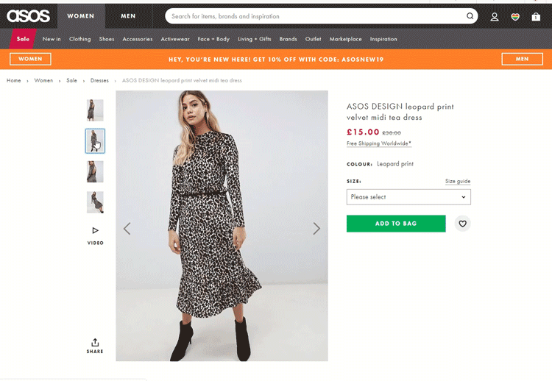Open the Clothing navigation menu
Image resolution: width=552 pixels, height=381 pixels.
point(79,39)
